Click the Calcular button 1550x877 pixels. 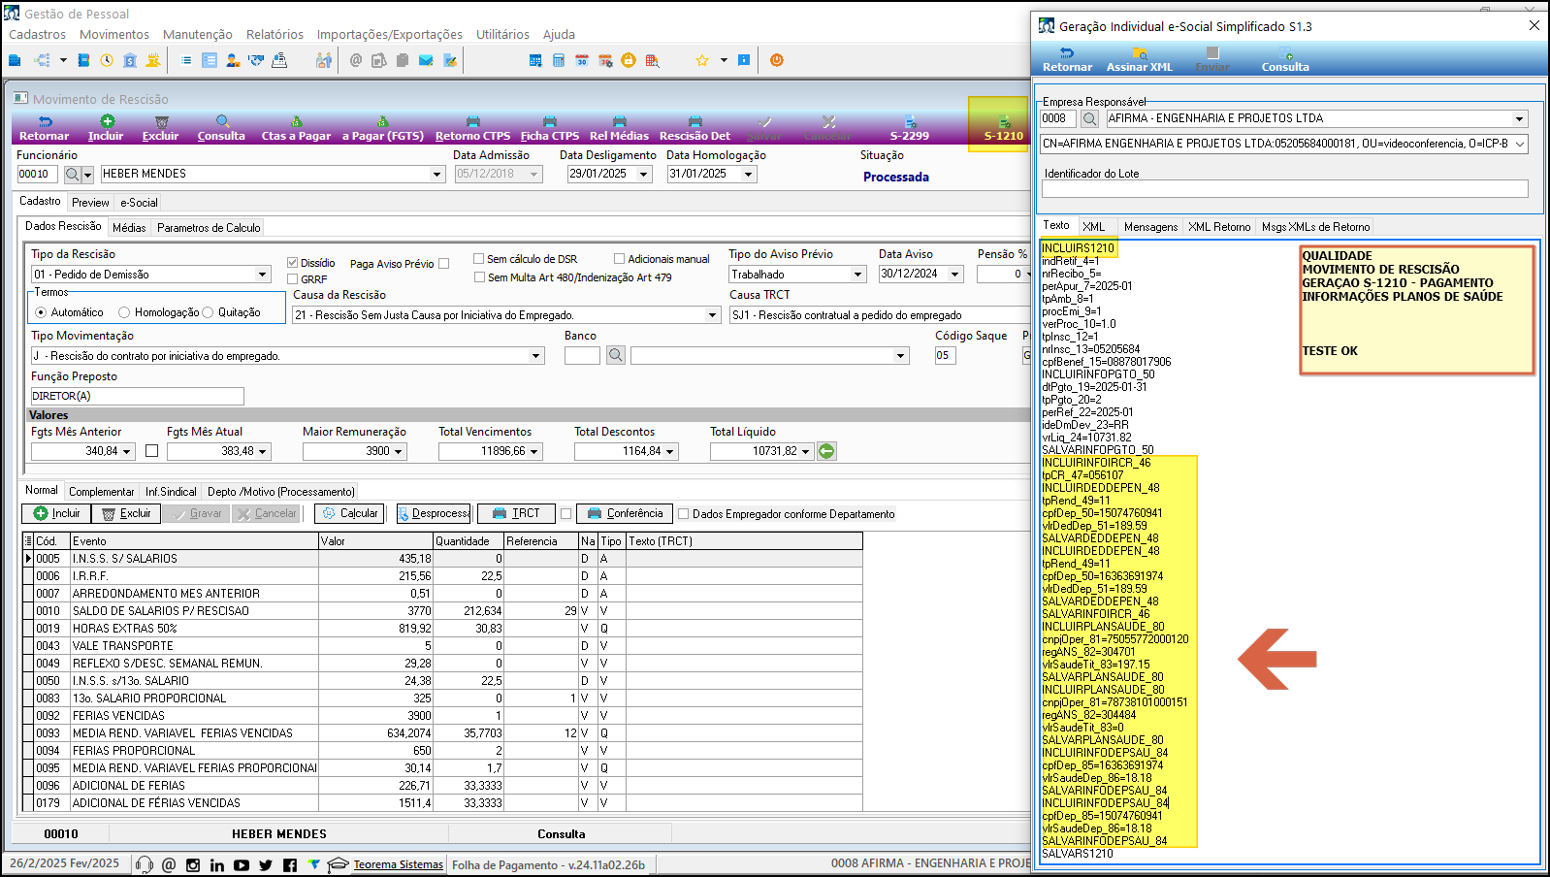point(350,513)
